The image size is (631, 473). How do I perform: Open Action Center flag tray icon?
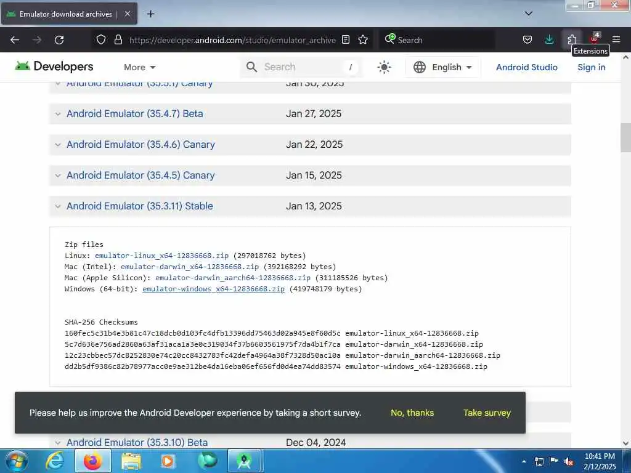(x=554, y=461)
